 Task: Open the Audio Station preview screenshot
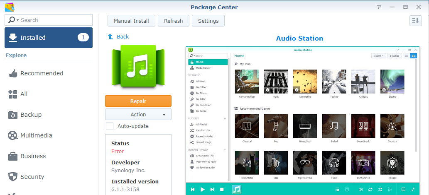coord(303,121)
